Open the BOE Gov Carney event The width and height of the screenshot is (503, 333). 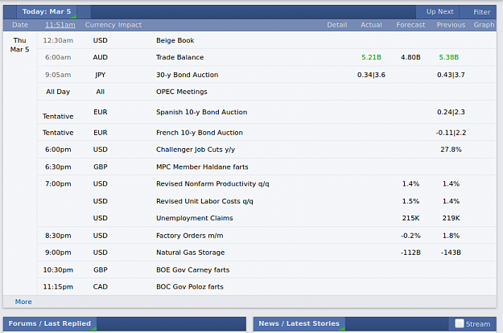click(x=193, y=270)
